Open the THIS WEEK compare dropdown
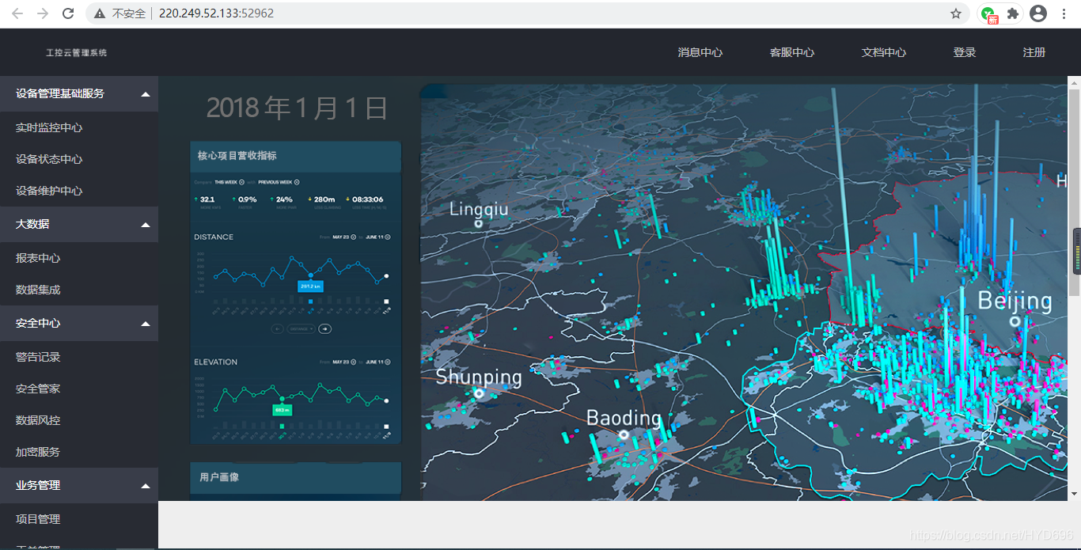Viewport: 1081px width, 550px height. pyautogui.click(x=229, y=182)
